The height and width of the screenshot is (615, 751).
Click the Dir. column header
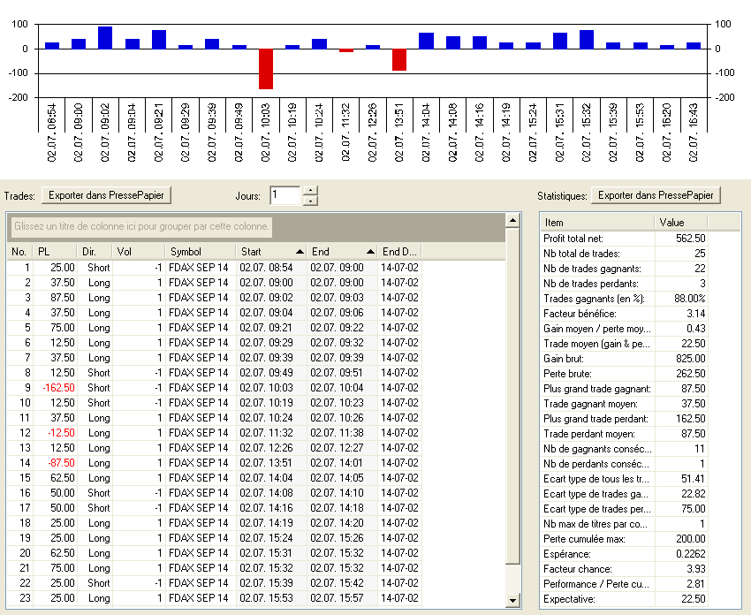[x=95, y=252]
